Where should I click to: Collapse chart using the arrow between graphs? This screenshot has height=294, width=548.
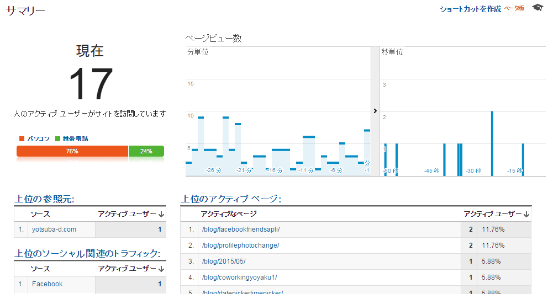(375, 111)
